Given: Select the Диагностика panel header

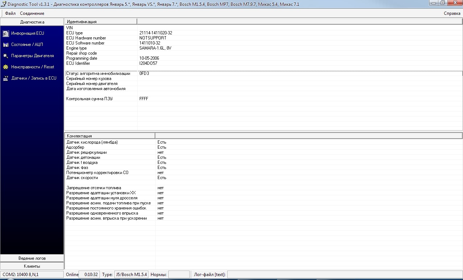Looking at the screenshot, I should click(32, 22).
